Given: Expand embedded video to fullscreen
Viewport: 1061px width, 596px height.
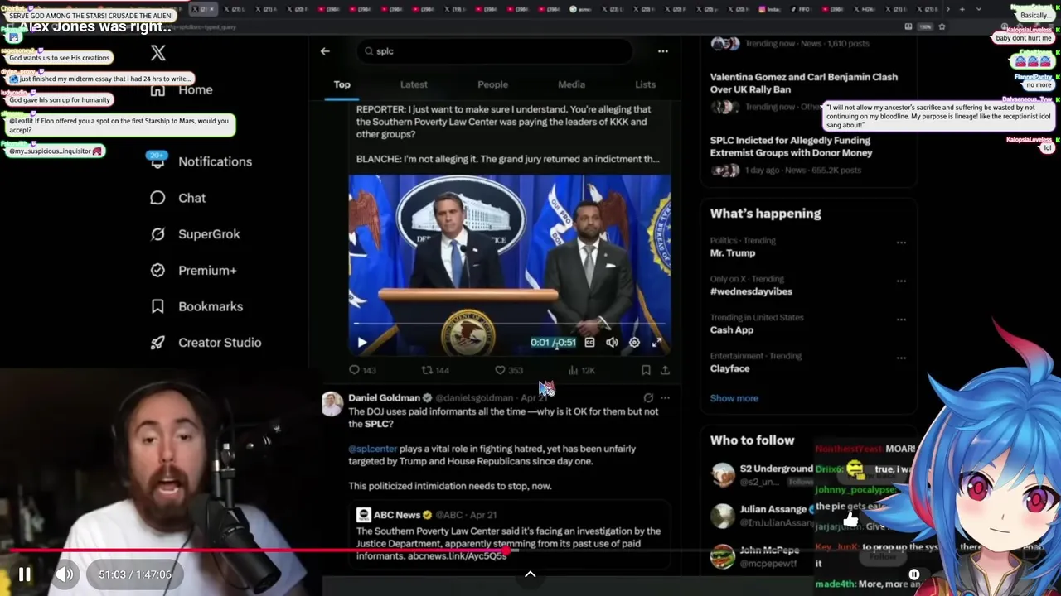Looking at the screenshot, I should tap(656, 342).
